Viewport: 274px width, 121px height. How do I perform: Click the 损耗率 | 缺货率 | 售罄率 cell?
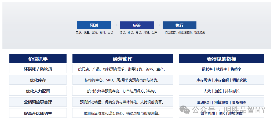click(x=222, y=69)
